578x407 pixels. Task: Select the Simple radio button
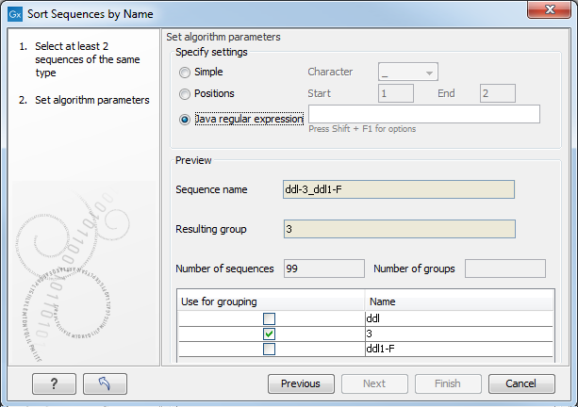pos(185,72)
